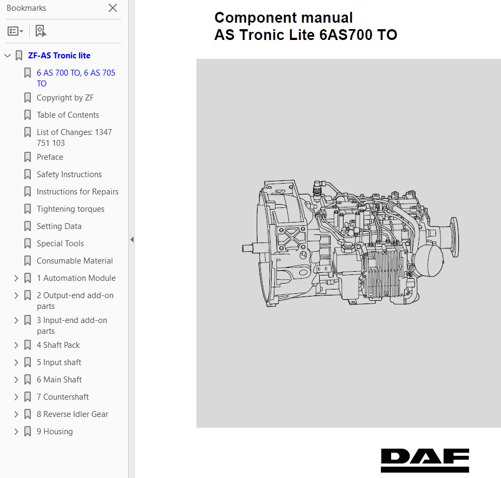Collapse the ZF-AS Tronic lite root bookmark

8,56
